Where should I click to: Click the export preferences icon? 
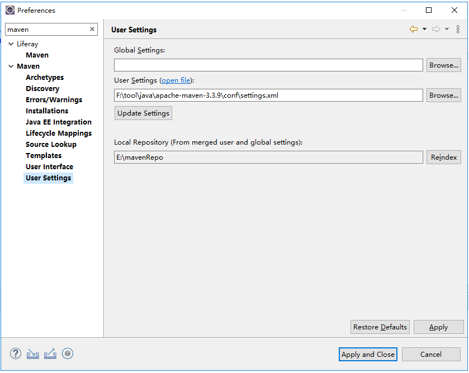(x=50, y=353)
